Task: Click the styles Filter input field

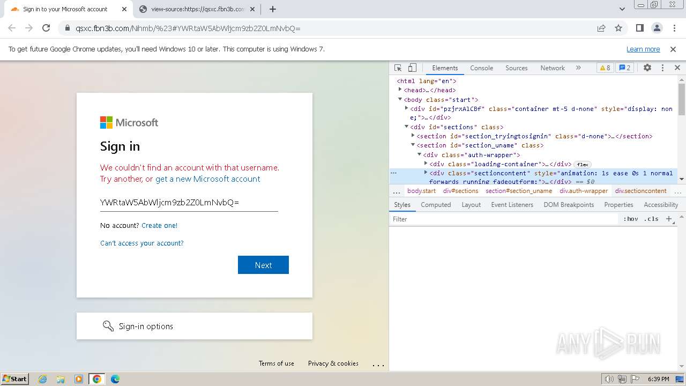Action: coord(504,219)
